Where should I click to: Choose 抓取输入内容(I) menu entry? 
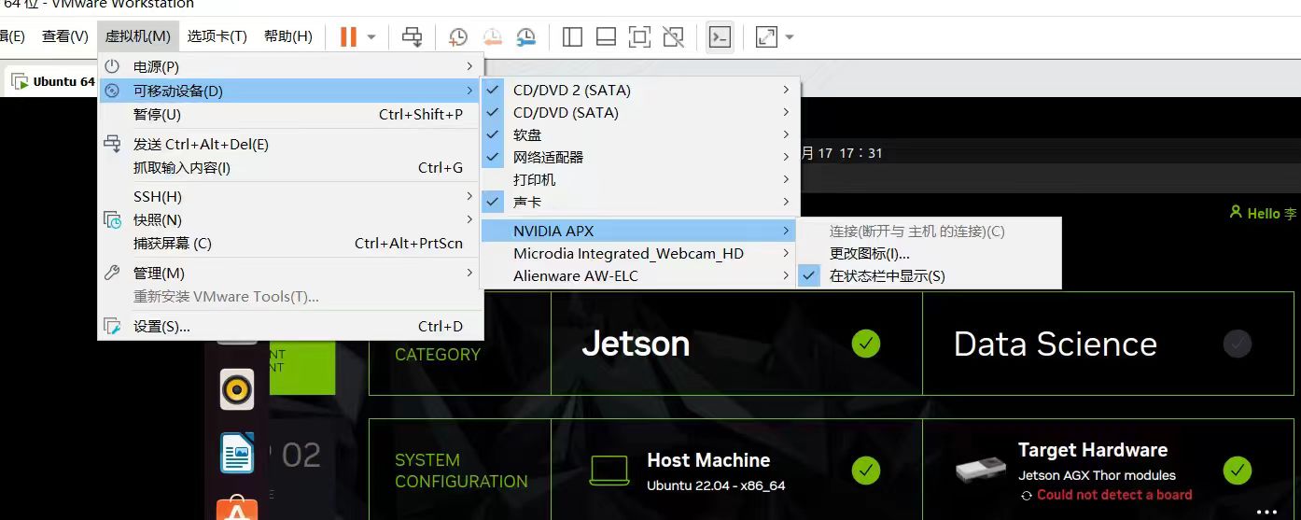(x=290, y=168)
